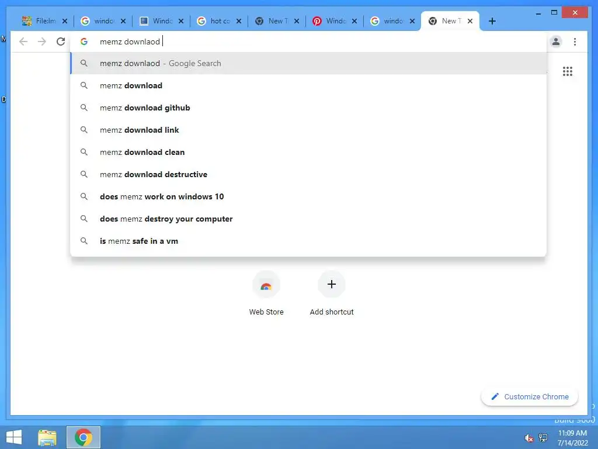The height and width of the screenshot is (449, 598).
Task: Select 'memz downlaod - Google Search' suggestion
Action: pyautogui.click(x=308, y=63)
